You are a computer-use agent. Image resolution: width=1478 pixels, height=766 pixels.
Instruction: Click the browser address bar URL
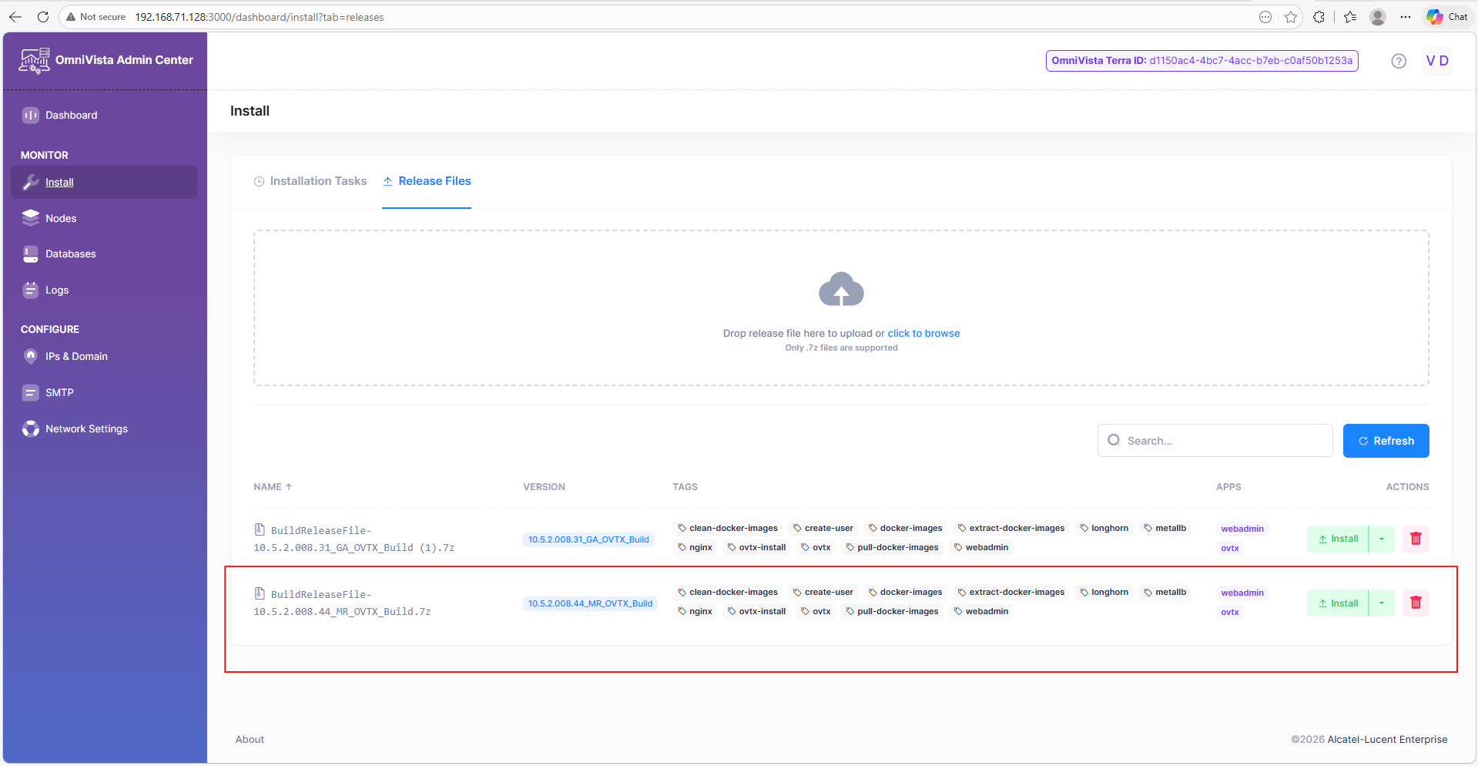pyautogui.click(x=259, y=17)
